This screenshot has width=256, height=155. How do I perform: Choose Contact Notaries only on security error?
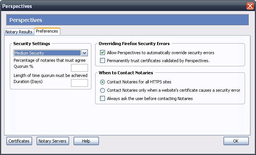pyautogui.click(x=103, y=90)
